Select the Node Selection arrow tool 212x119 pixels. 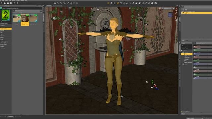114,3
